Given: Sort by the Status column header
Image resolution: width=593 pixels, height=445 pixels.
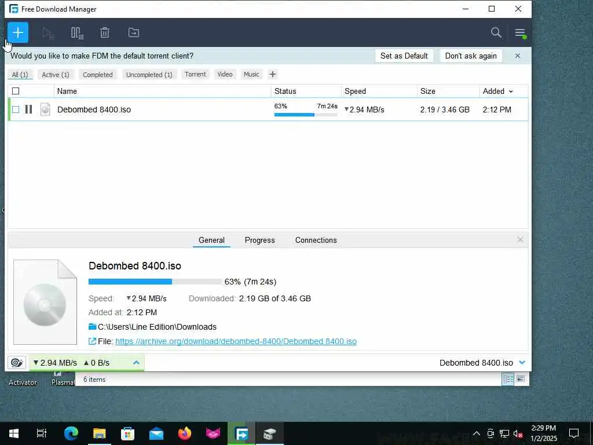Looking at the screenshot, I should tap(306, 91).
